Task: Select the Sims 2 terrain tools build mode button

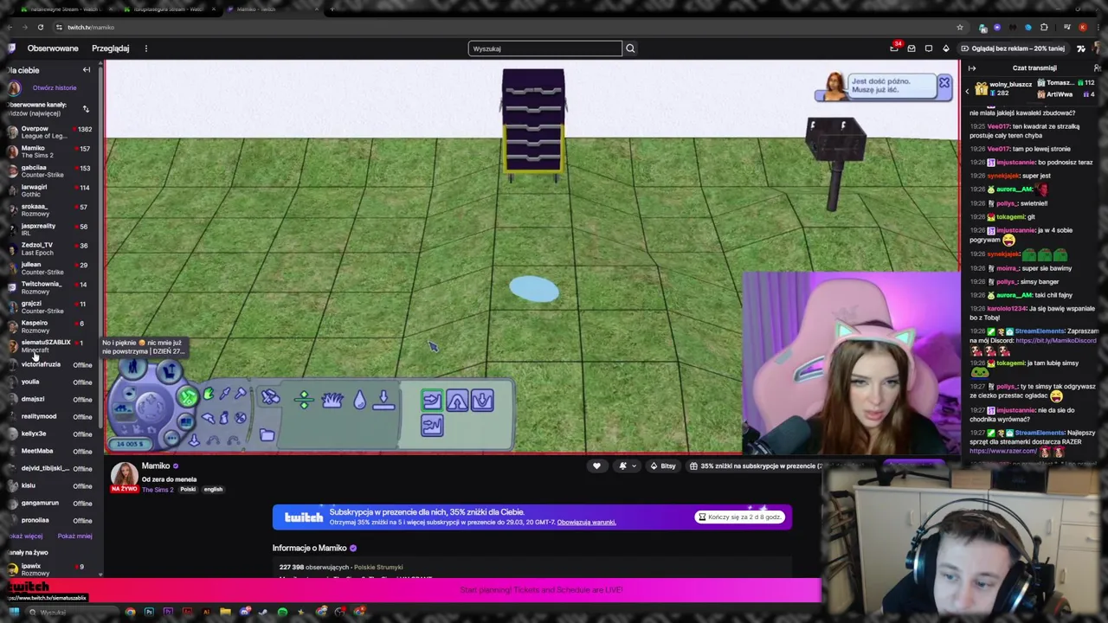Action: (188, 396)
